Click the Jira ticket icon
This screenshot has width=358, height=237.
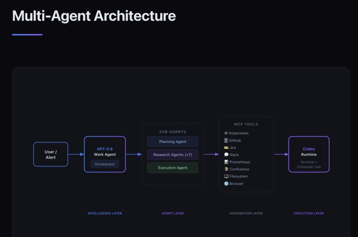(226, 148)
